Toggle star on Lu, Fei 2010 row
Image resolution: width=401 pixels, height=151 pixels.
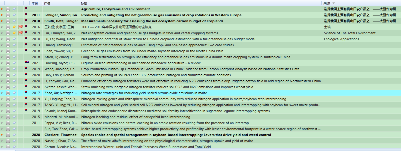14,39
